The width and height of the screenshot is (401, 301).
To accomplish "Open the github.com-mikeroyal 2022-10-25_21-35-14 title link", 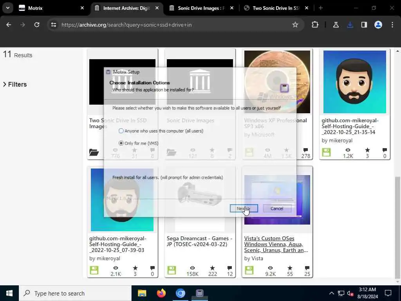I will click(350, 126).
